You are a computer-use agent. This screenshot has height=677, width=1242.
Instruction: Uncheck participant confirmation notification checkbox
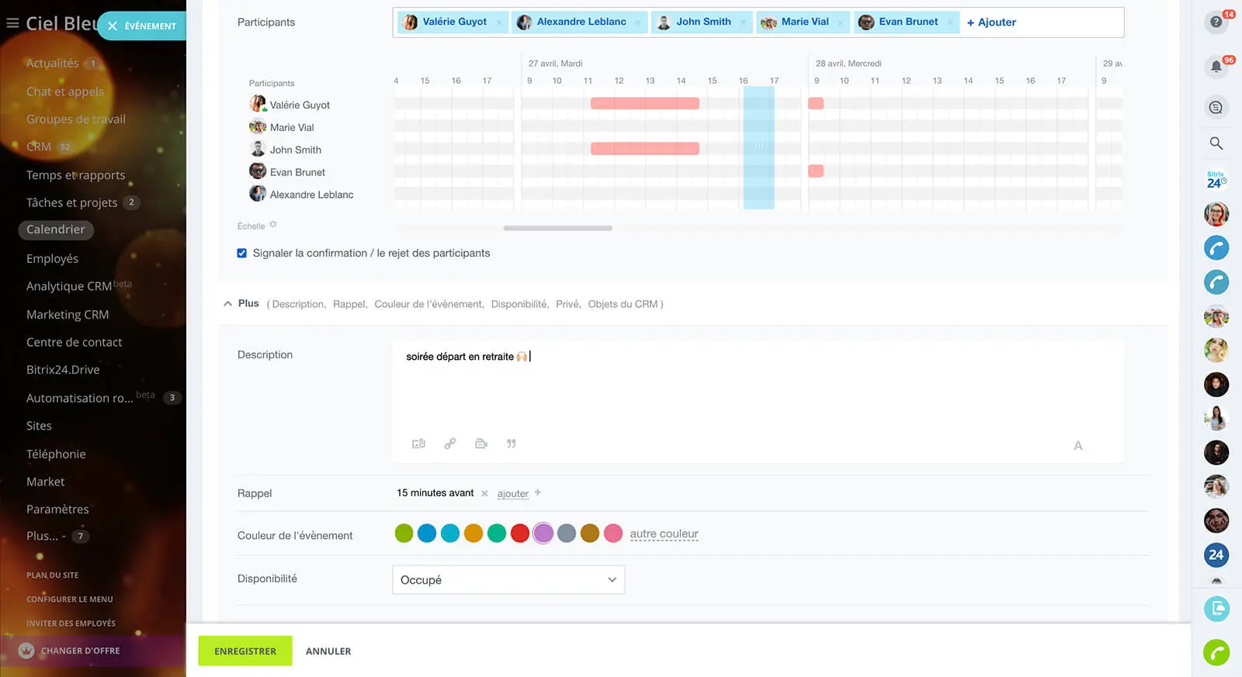tap(242, 253)
